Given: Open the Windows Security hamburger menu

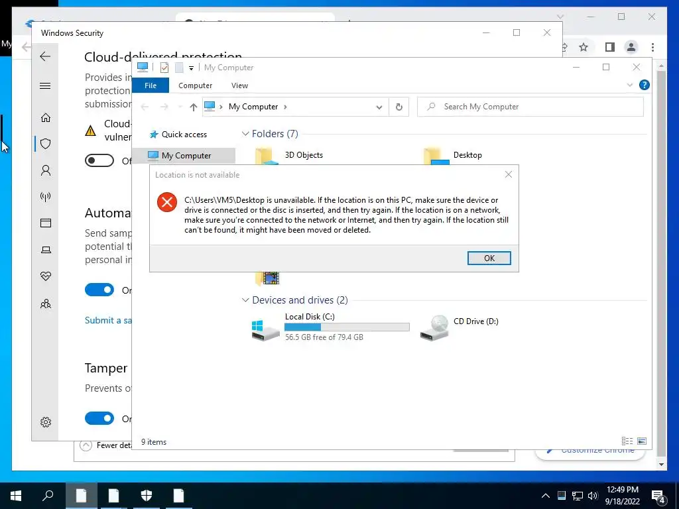Looking at the screenshot, I should point(45,85).
